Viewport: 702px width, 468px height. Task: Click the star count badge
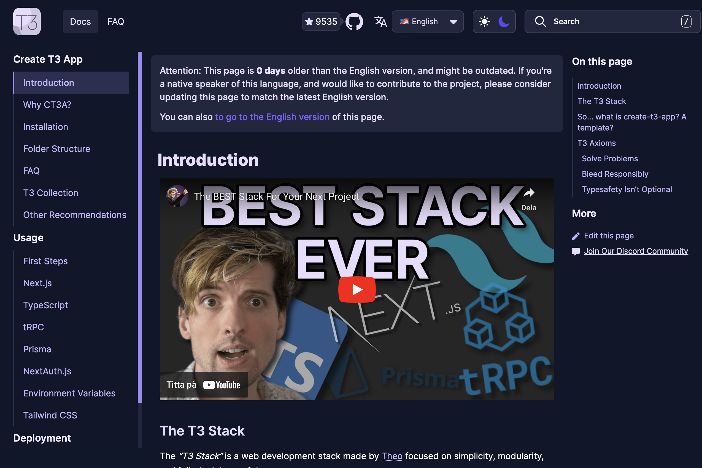tap(321, 21)
